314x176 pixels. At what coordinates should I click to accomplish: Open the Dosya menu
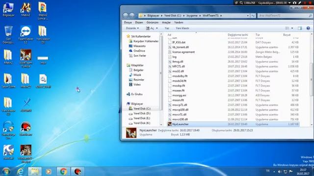tap(128, 22)
